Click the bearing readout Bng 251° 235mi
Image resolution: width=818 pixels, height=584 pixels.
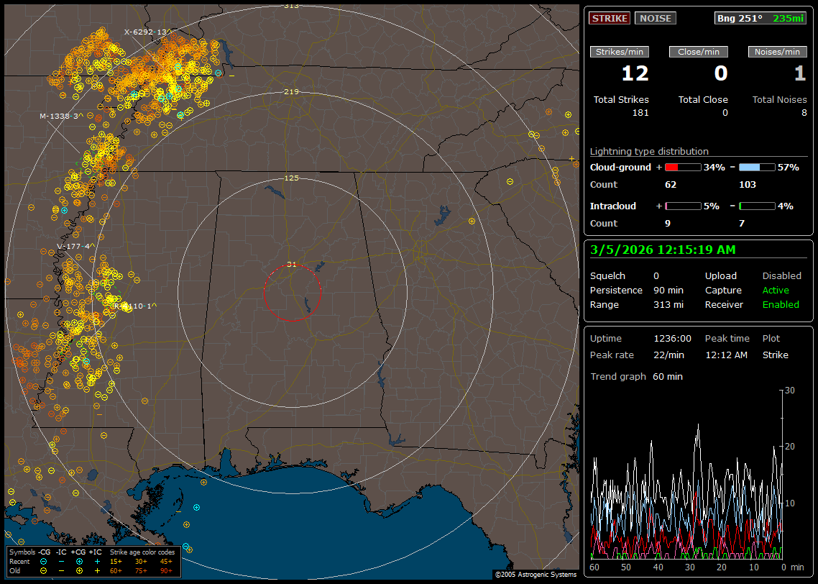[x=760, y=18]
